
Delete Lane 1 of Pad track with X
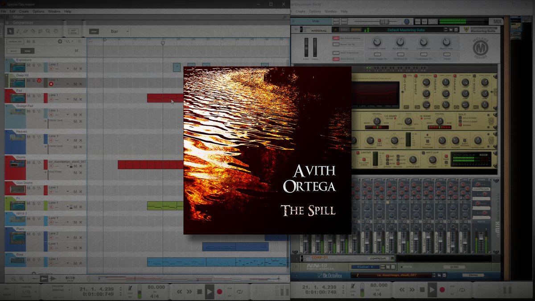80,99
